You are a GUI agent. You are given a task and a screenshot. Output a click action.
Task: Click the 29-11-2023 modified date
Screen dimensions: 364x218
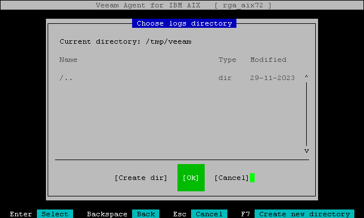[x=272, y=78]
